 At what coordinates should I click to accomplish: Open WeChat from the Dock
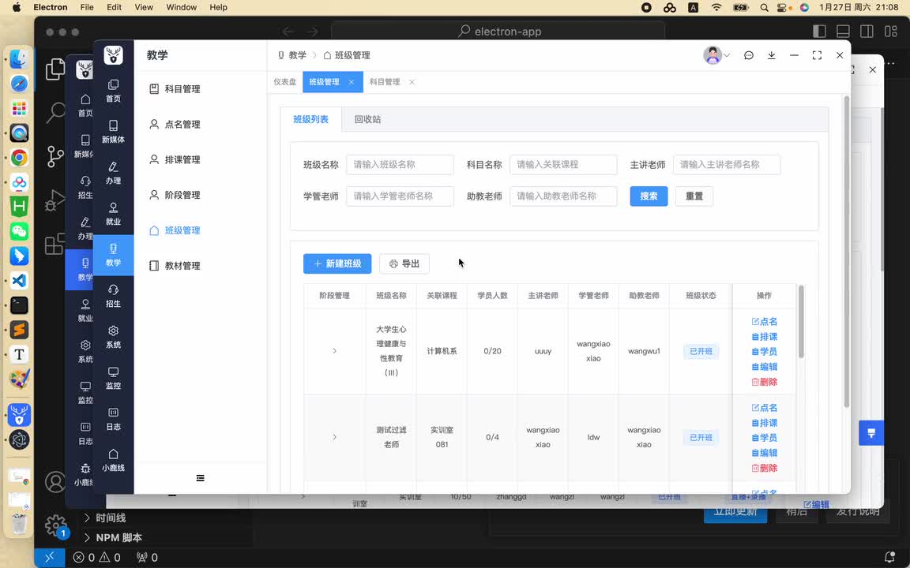coord(19,231)
